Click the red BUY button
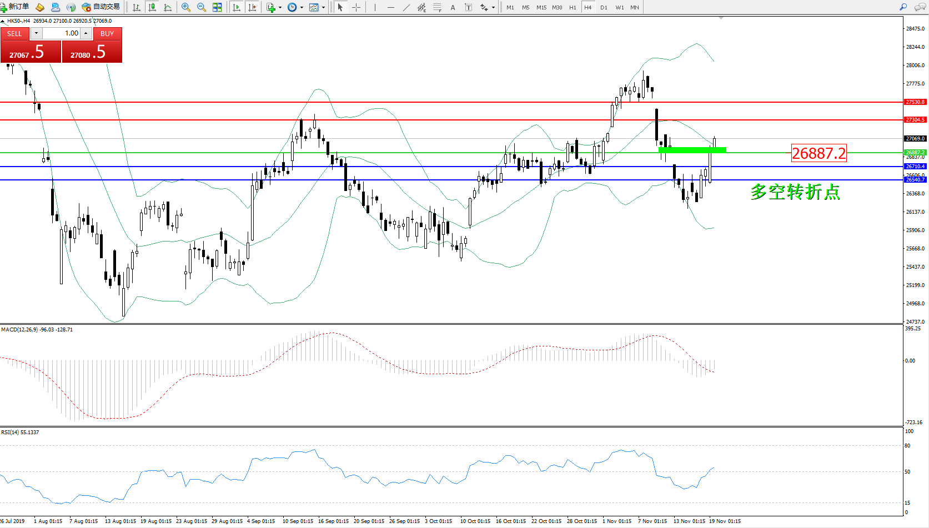Screen dimensions: 929x528 coord(107,34)
